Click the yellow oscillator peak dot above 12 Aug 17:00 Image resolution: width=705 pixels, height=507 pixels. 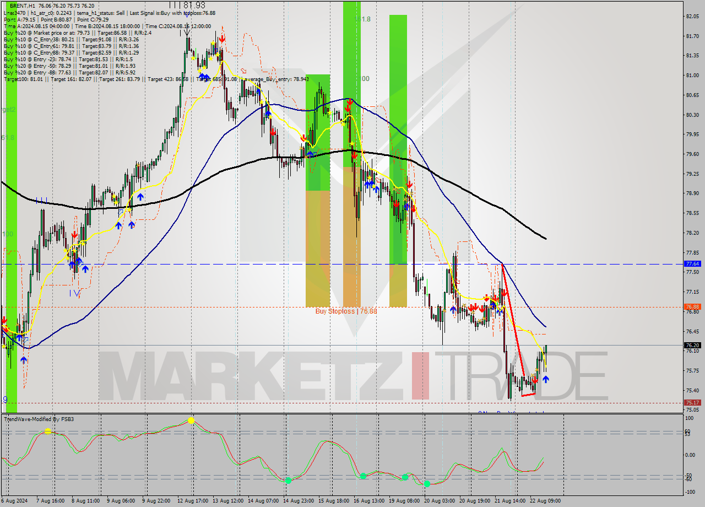tap(191, 420)
